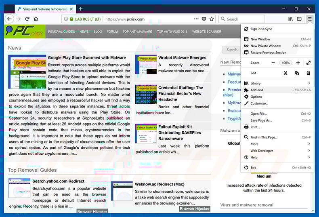Click the Fallout Exploit Kit thumbnail
Screen dimensions: 319x217
coord(146,133)
